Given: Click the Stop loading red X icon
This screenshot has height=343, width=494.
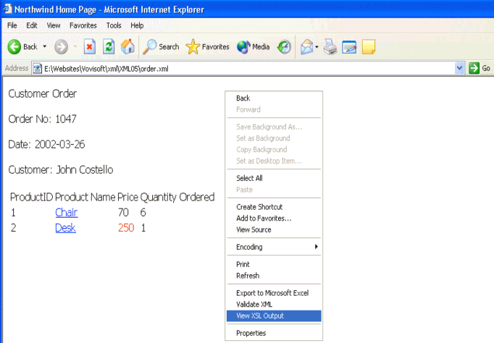Looking at the screenshot, I should [90, 47].
